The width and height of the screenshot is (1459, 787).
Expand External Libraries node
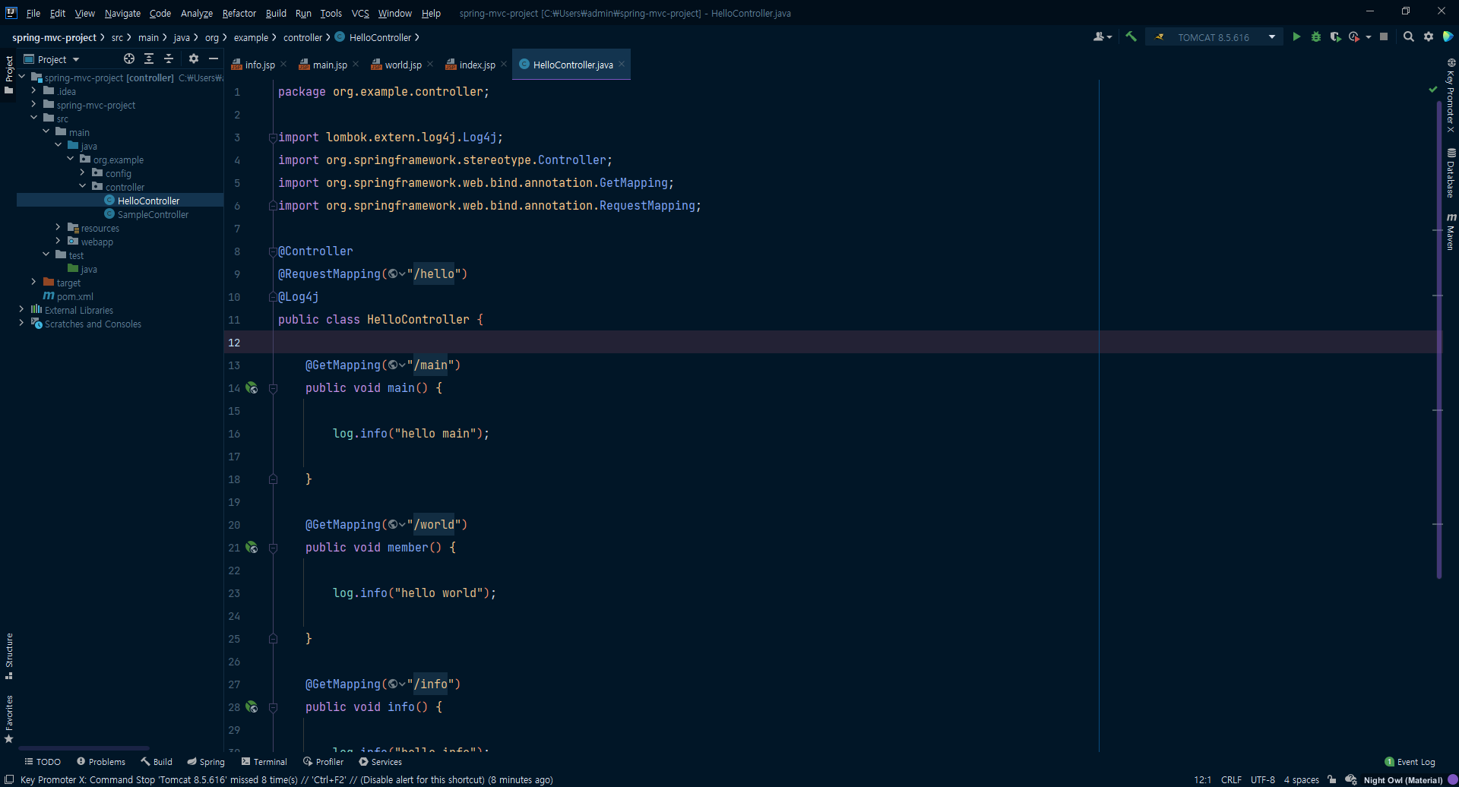pyautogui.click(x=21, y=310)
